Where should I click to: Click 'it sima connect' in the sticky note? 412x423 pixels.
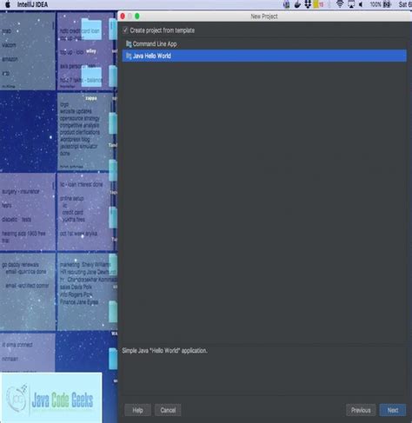17,345
